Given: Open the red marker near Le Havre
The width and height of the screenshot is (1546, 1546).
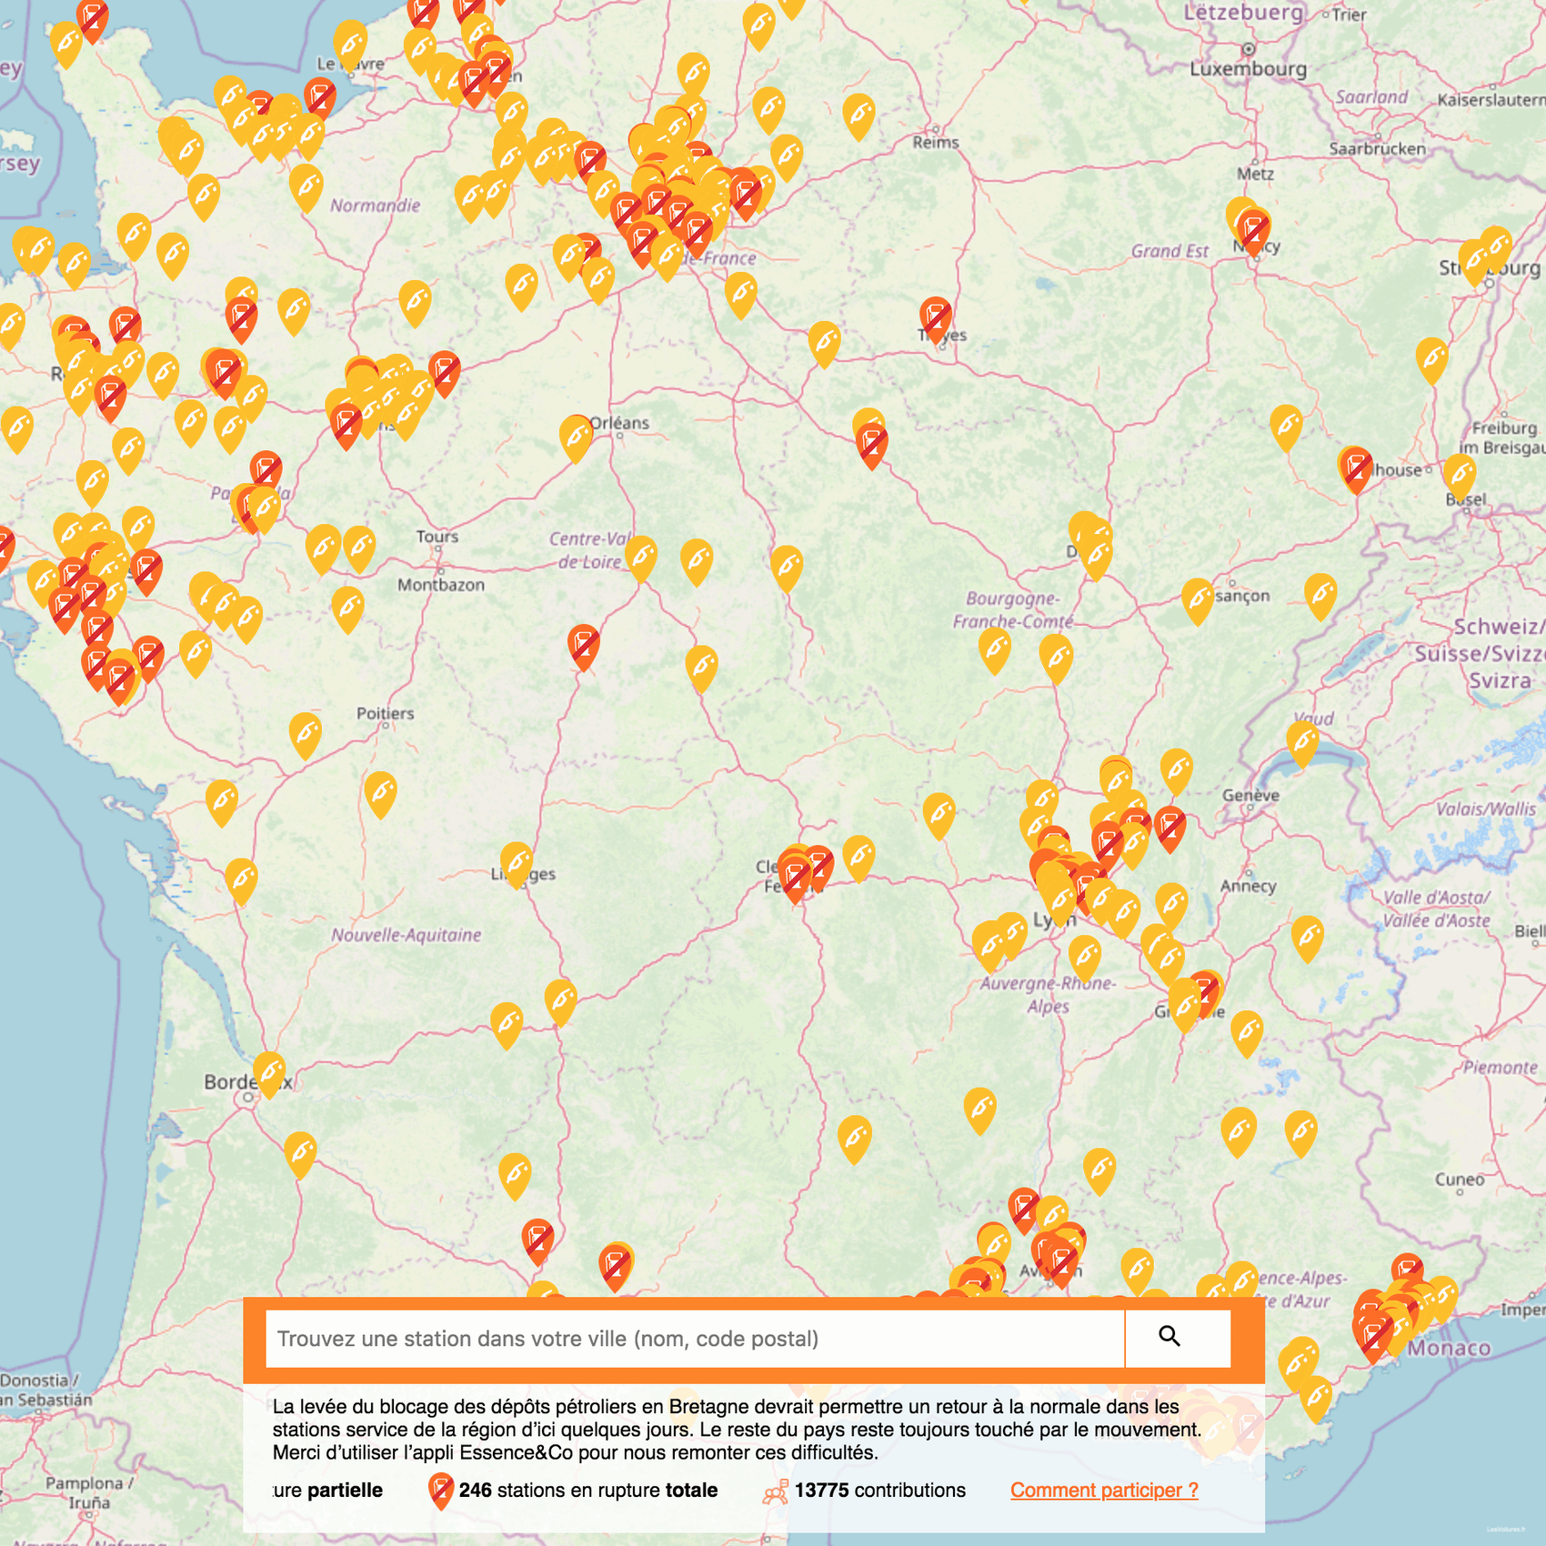Looking at the screenshot, I should (x=320, y=98).
